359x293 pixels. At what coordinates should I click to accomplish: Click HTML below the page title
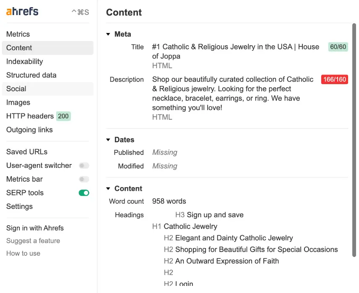coord(162,66)
